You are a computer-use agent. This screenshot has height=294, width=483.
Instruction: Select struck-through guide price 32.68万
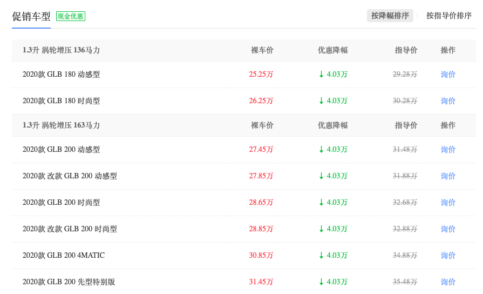tap(405, 203)
